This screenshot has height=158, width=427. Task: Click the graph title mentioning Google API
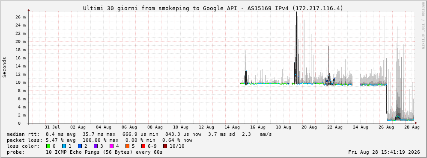point(213,9)
